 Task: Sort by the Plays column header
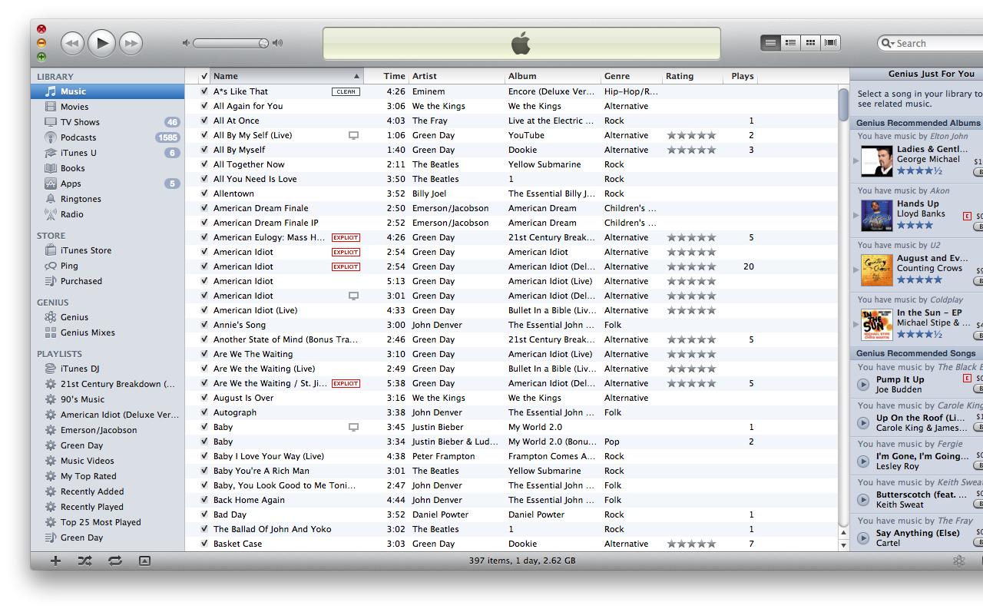(x=740, y=76)
